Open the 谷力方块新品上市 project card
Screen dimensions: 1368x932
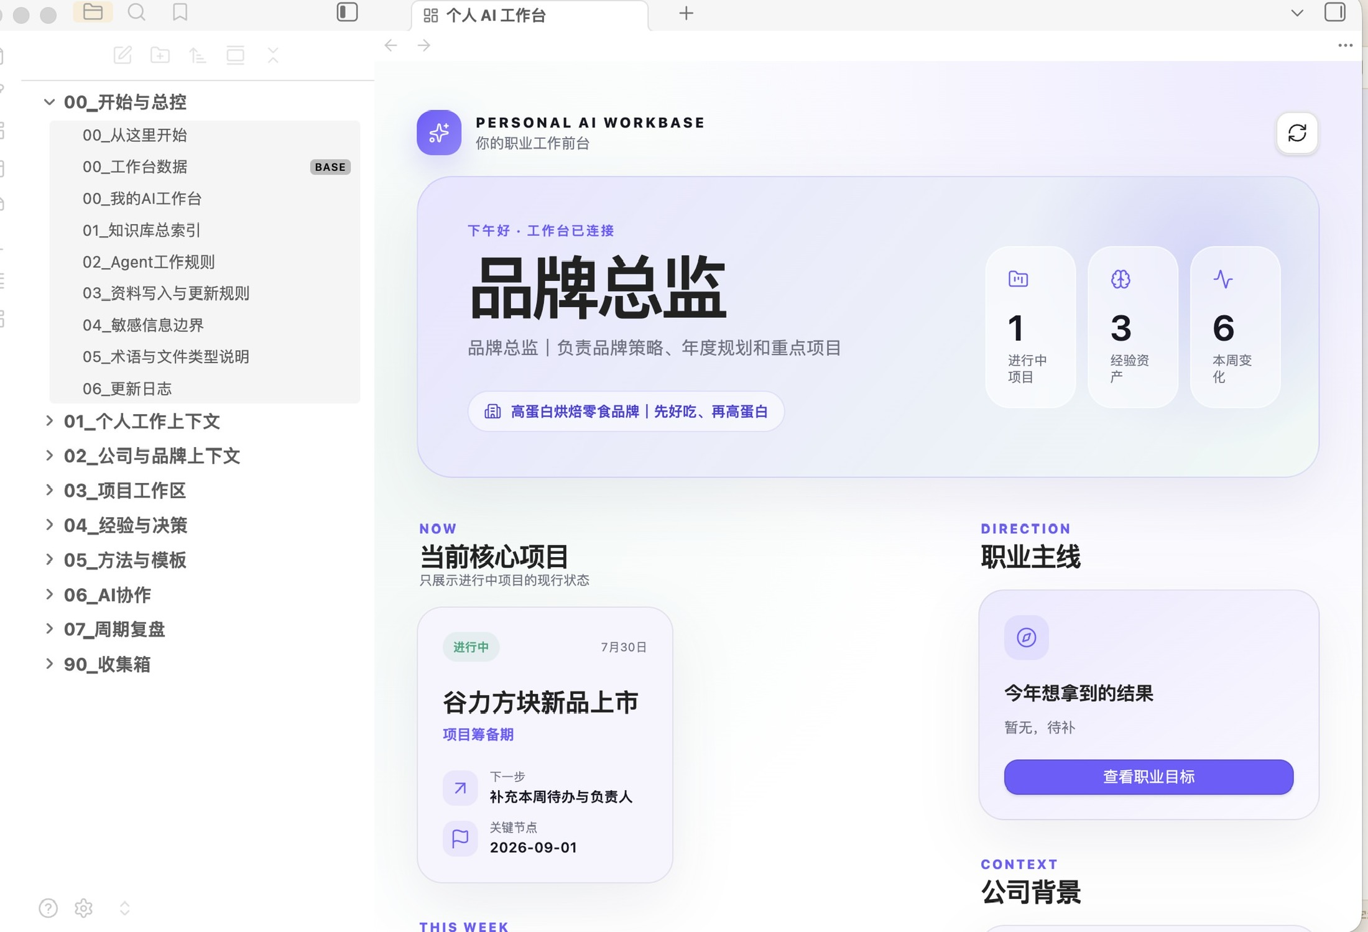point(545,745)
